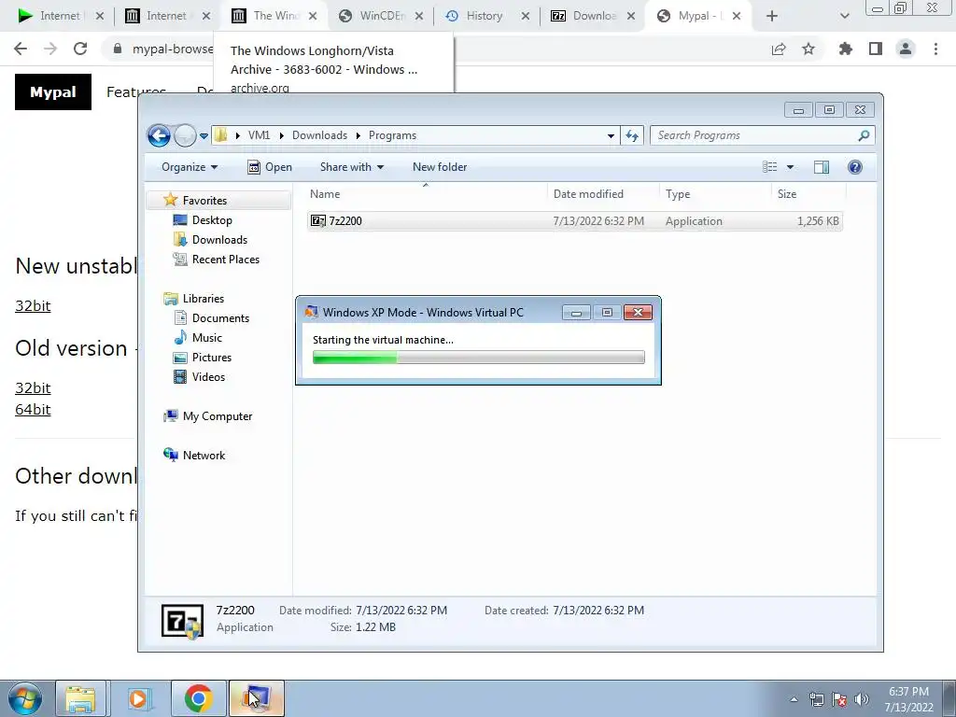Screen dimensions: 956x717
Task: Expand address bar previous locations dropdown
Action: (611, 136)
